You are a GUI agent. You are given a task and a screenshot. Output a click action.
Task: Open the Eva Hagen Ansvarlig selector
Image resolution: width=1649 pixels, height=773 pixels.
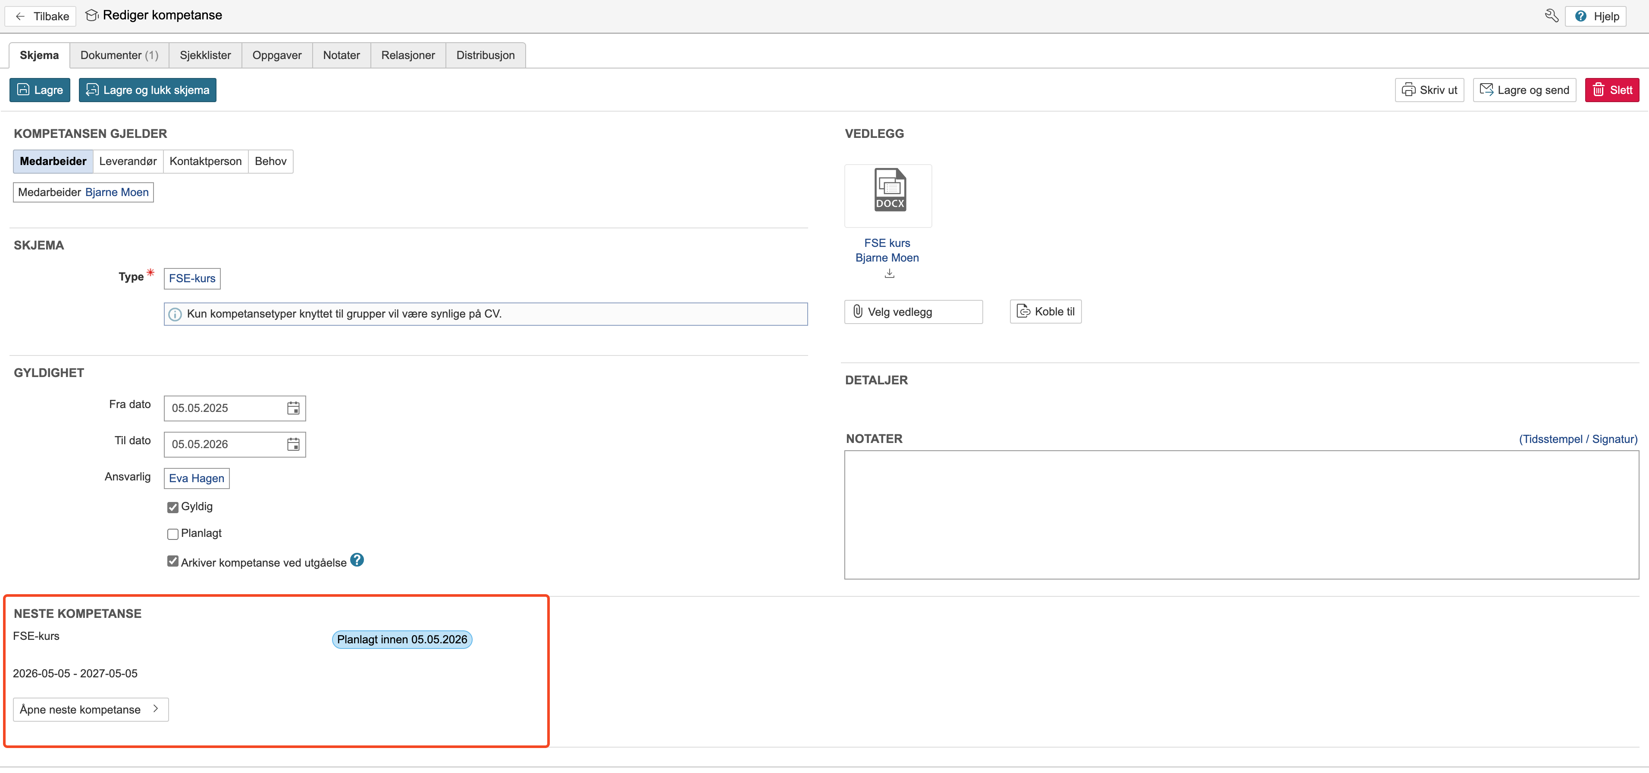[197, 478]
